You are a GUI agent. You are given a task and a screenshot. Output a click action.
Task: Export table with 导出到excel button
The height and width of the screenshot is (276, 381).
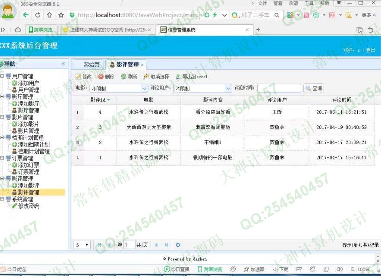(x=192, y=77)
